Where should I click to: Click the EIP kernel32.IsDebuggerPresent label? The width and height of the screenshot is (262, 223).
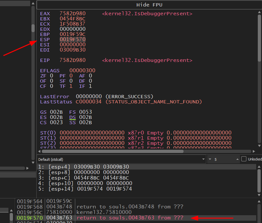coord(147,60)
